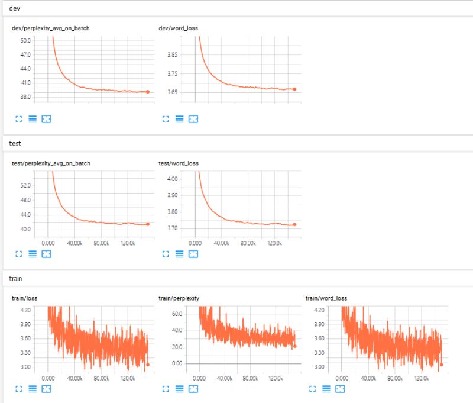Collapse the train section
Viewport: 473px width, 403px height.
coord(15,279)
